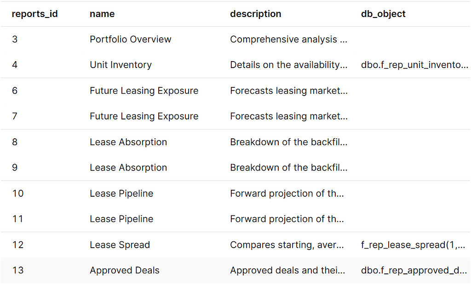Click the name column header

(102, 14)
